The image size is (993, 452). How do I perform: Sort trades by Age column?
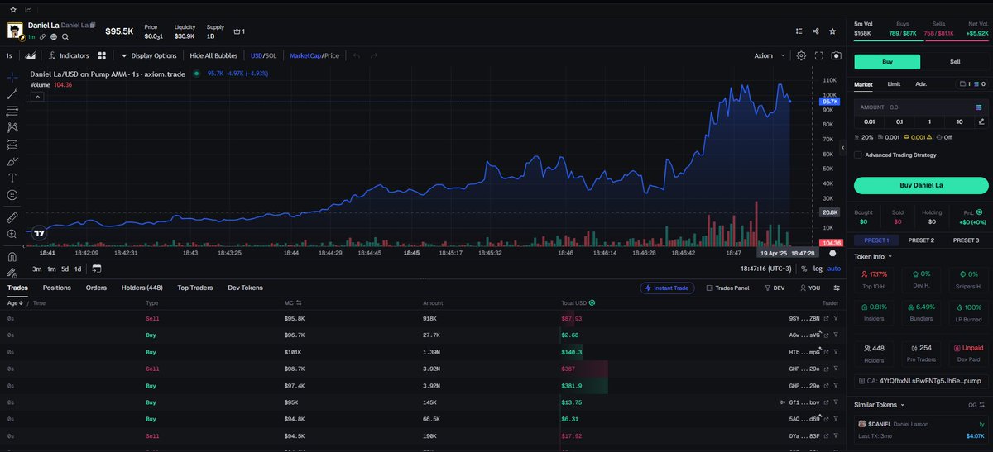click(13, 303)
